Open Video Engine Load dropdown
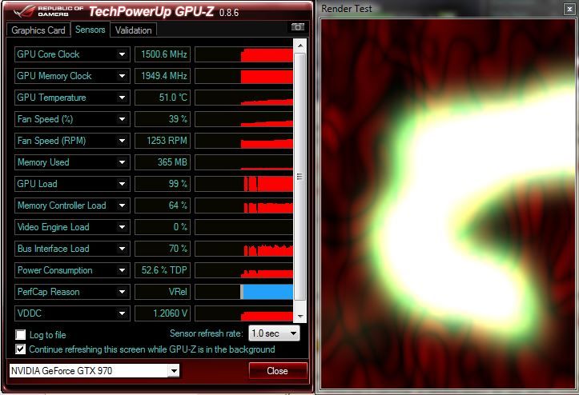The height and width of the screenshot is (395, 579). pyautogui.click(x=122, y=227)
